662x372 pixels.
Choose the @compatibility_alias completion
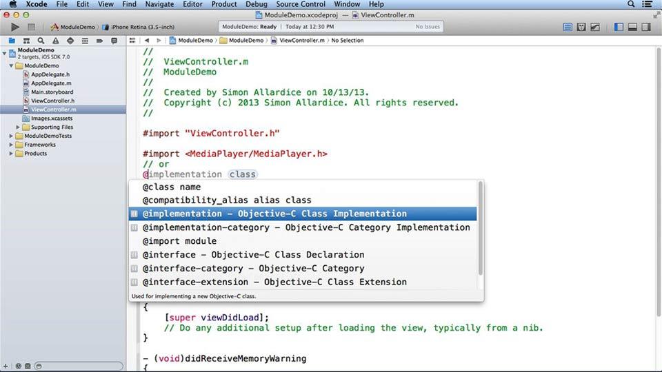click(x=303, y=200)
